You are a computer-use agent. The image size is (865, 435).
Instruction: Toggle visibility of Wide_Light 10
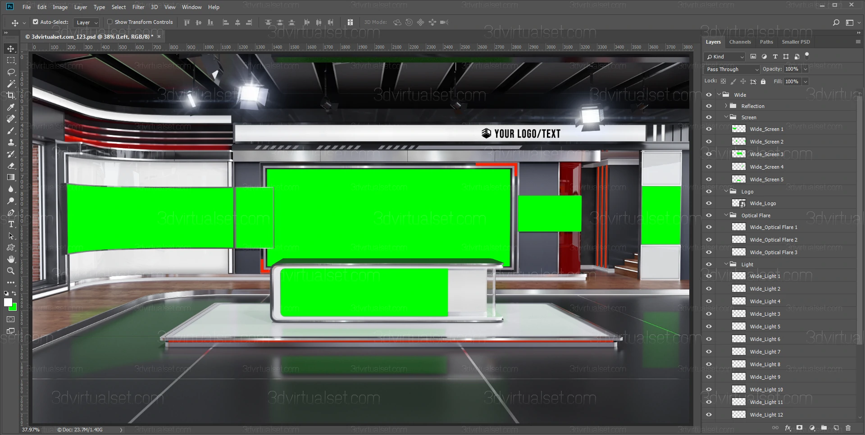pyautogui.click(x=709, y=390)
